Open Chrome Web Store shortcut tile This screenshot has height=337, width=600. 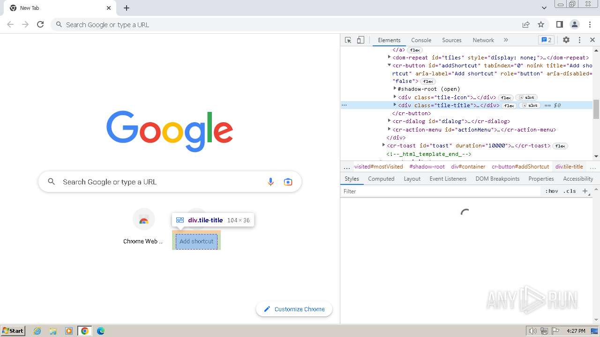[x=143, y=227]
